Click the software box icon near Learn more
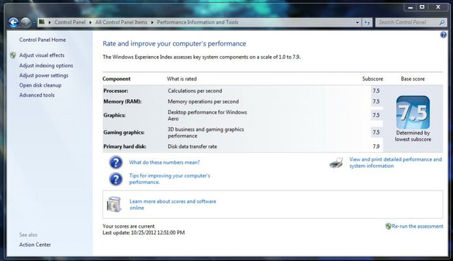This screenshot has height=261, width=453. (x=114, y=204)
